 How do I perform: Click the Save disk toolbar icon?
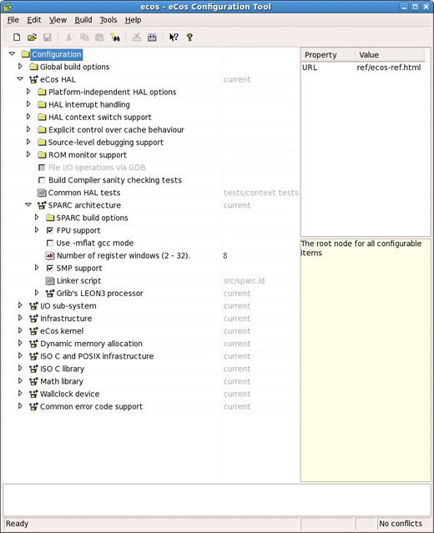(48, 37)
